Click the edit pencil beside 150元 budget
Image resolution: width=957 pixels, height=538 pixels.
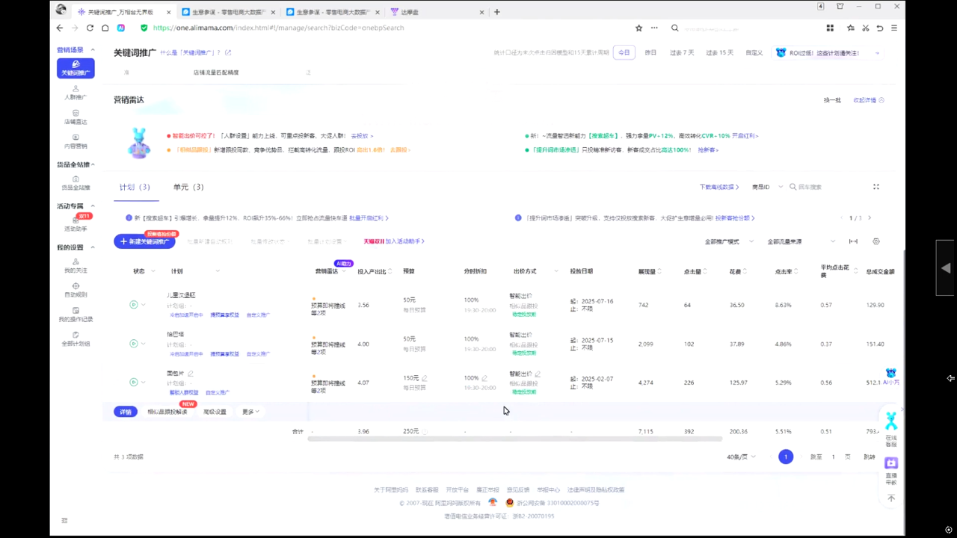coord(425,378)
